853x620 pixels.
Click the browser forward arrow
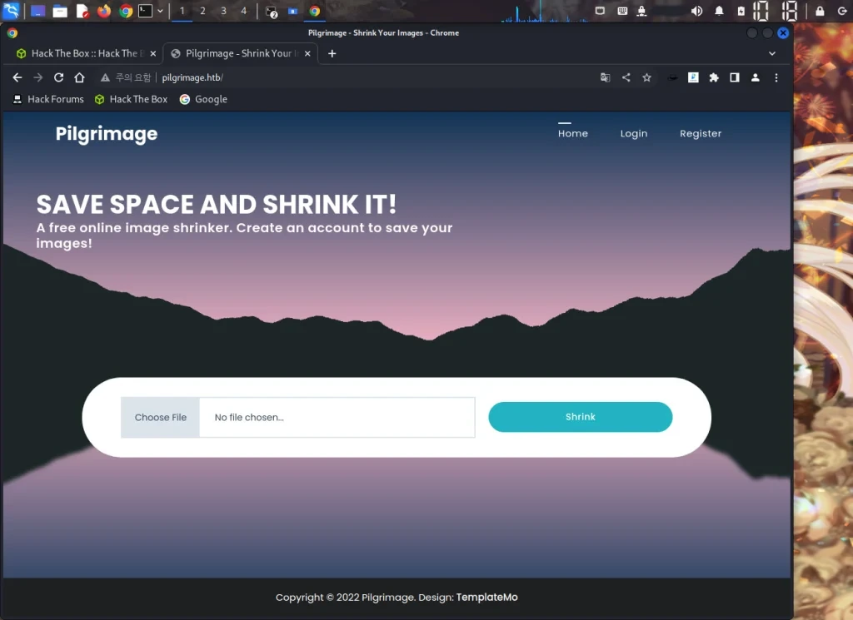pyautogui.click(x=38, y=77)
